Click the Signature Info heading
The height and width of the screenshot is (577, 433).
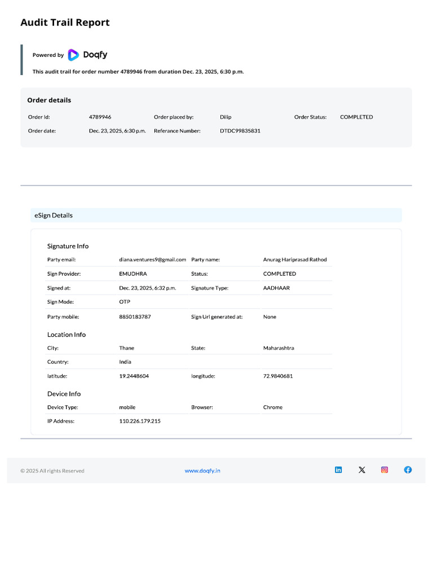(68, 246)
